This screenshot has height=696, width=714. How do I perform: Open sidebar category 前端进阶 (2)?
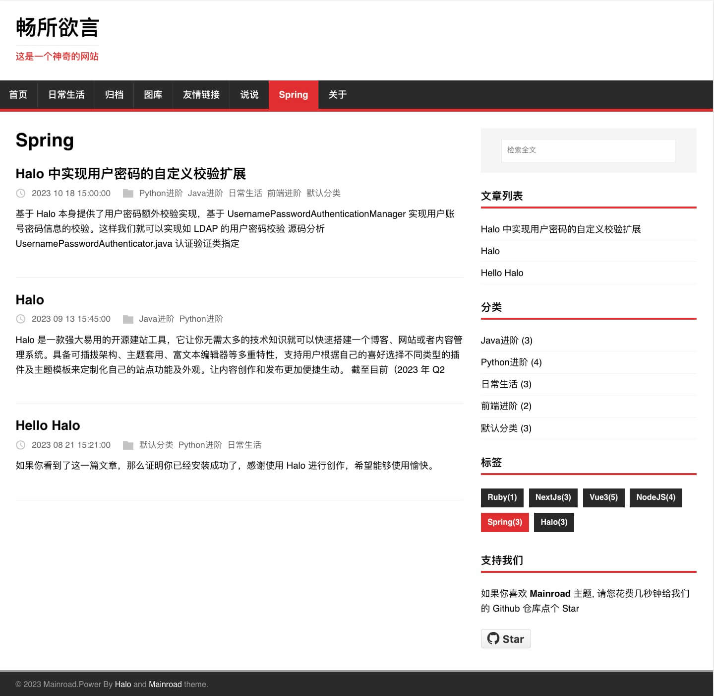(x=506, y=406)
